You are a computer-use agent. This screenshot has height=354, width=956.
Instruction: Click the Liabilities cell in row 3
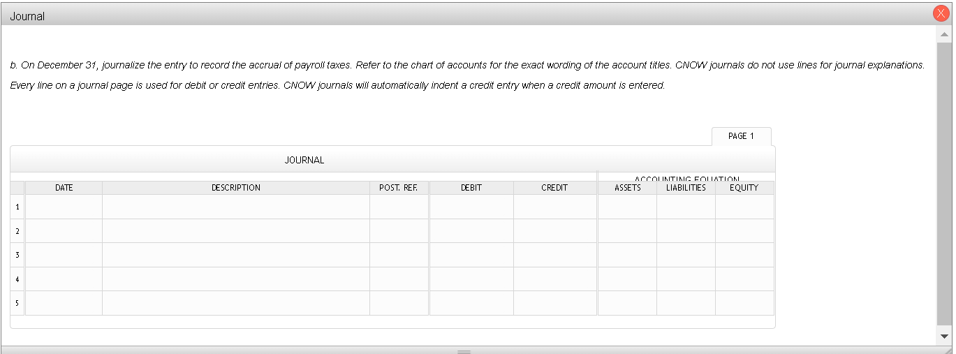coord(686,255)
